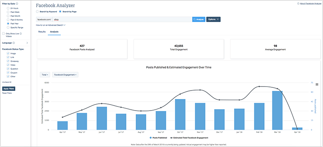Choose Search by Keyword mode
The image size is (323, 147).
tap(37, 12)
